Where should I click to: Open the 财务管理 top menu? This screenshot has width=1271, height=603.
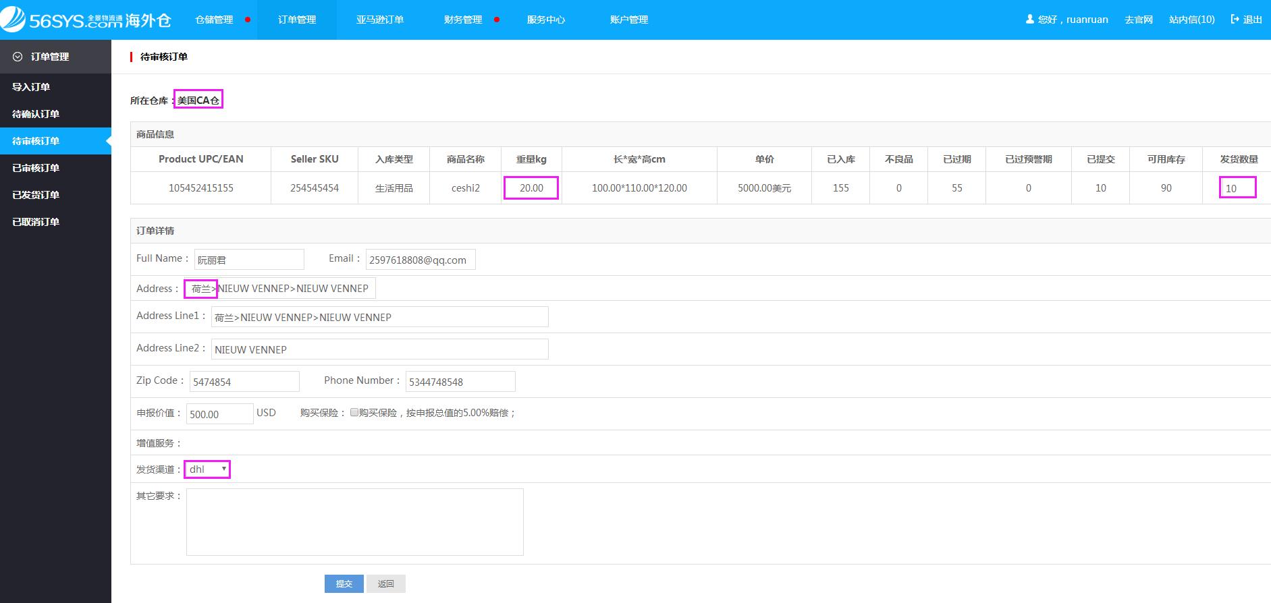463,20
